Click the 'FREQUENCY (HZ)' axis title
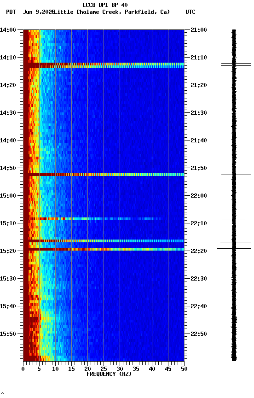The image size is (254, 398). 109,375
